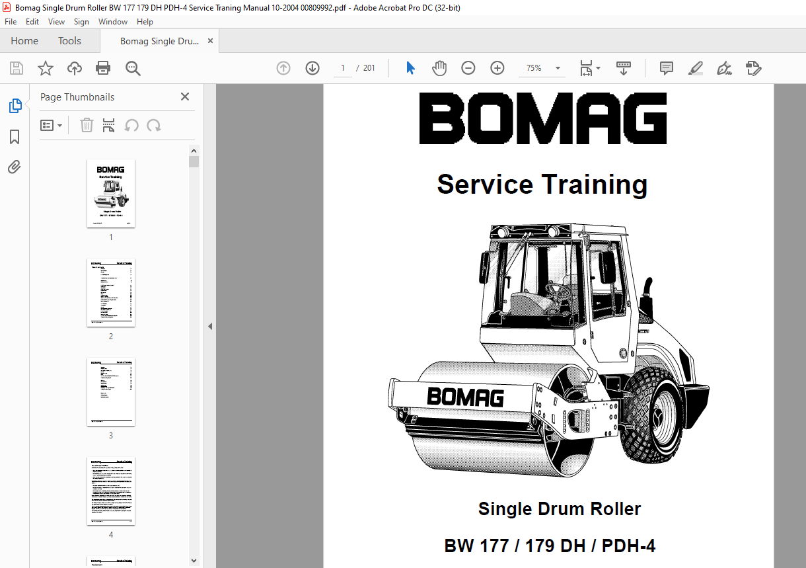Click the 'BW 177 / 179 DH / PDH-4' text
The height and width of the screenshot is (568, 806).
click(x=550, y=546)
